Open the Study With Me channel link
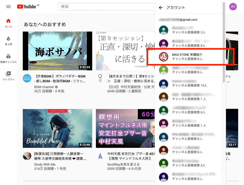The width and height of the screenshot is (244, 185). coord(45,164)
